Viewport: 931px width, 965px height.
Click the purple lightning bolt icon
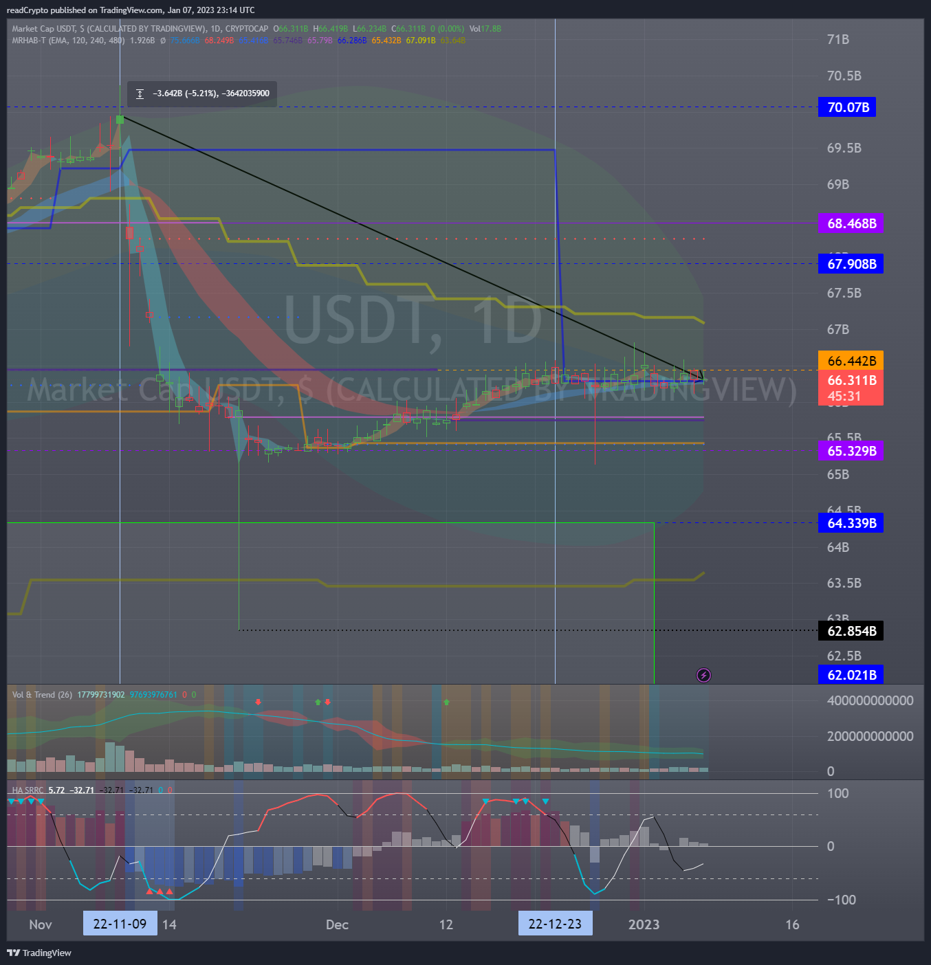pos(703,675)
